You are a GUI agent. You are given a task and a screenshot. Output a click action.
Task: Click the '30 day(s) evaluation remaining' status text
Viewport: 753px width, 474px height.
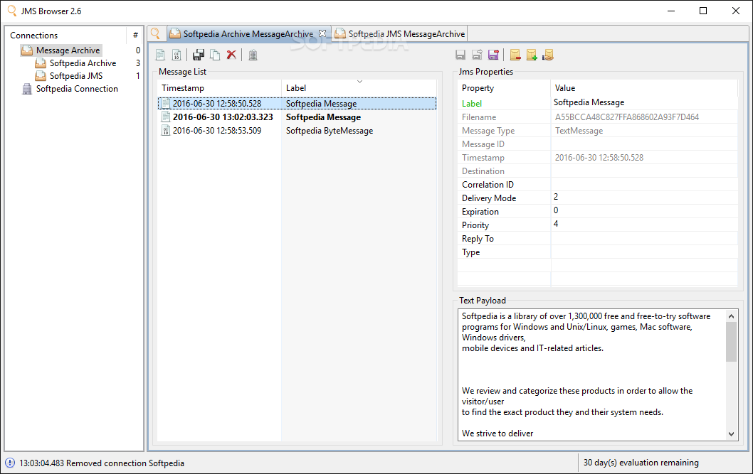641,463
